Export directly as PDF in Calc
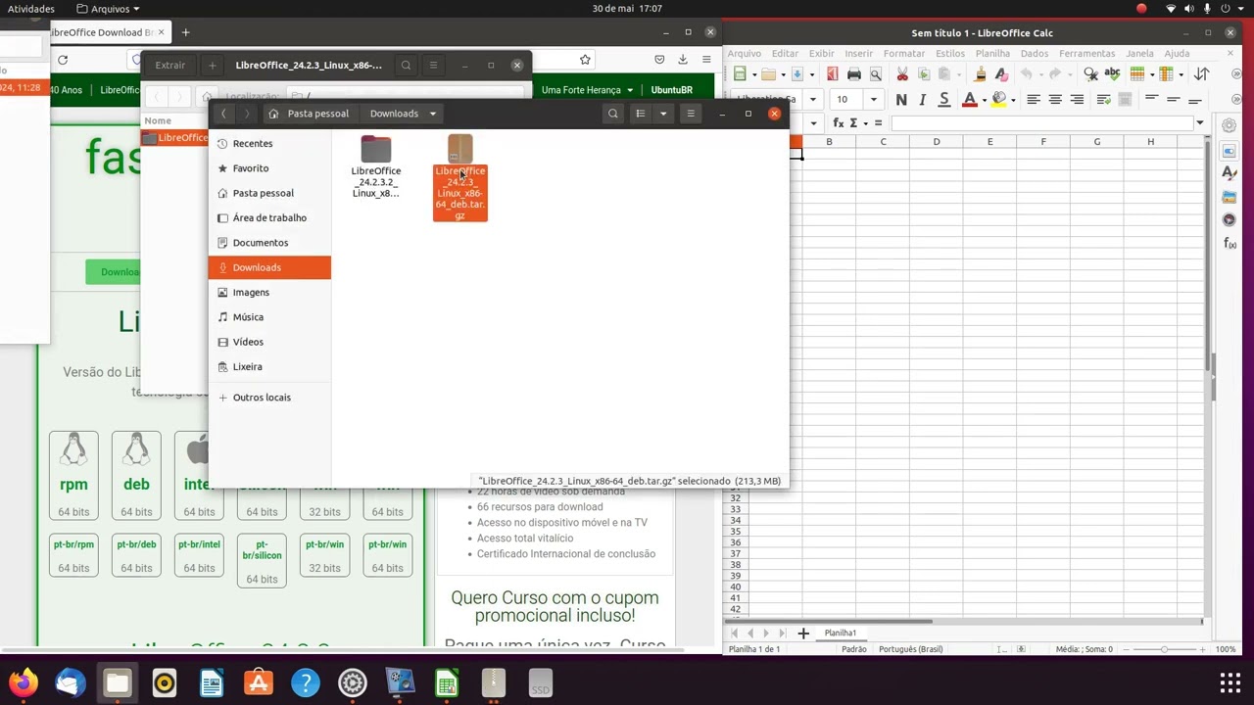This screenshot has width=1254, height=705. 833,73
